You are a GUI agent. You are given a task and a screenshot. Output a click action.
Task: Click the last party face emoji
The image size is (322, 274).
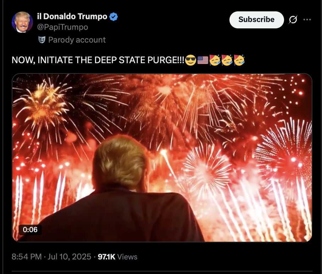pyautogui.click(x=239, y=60)
